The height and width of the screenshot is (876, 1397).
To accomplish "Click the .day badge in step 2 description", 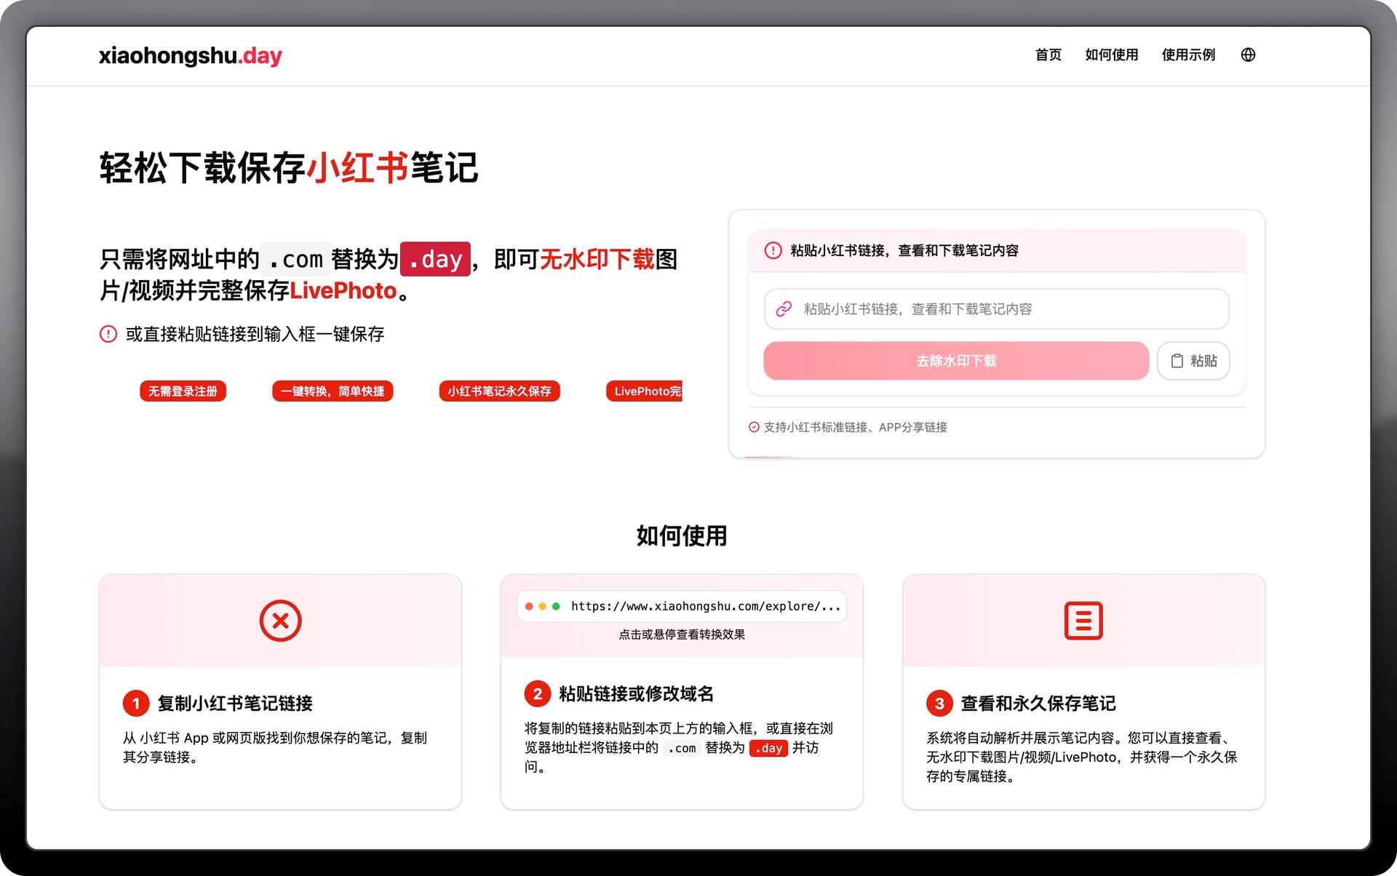I will click(x=768, y=748).
